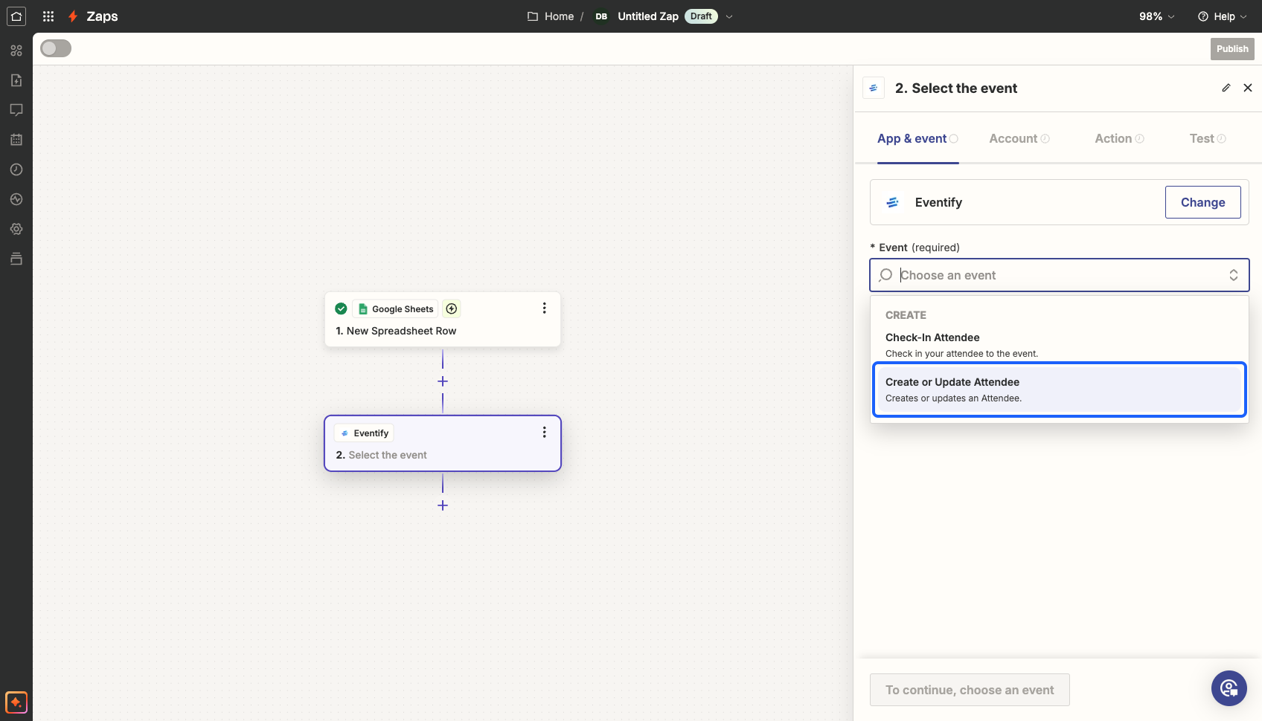Screen dimensions: 1262x721
Task: Open the calendar sidebar icon
Action: click(x=16, y=140)
